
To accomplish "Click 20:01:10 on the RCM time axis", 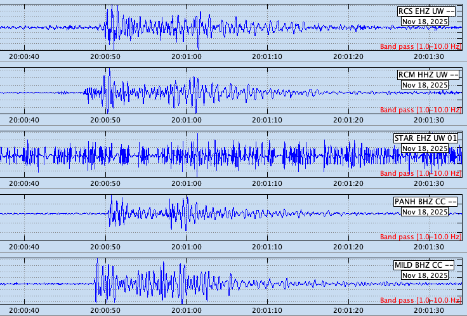I will (267, 120).
